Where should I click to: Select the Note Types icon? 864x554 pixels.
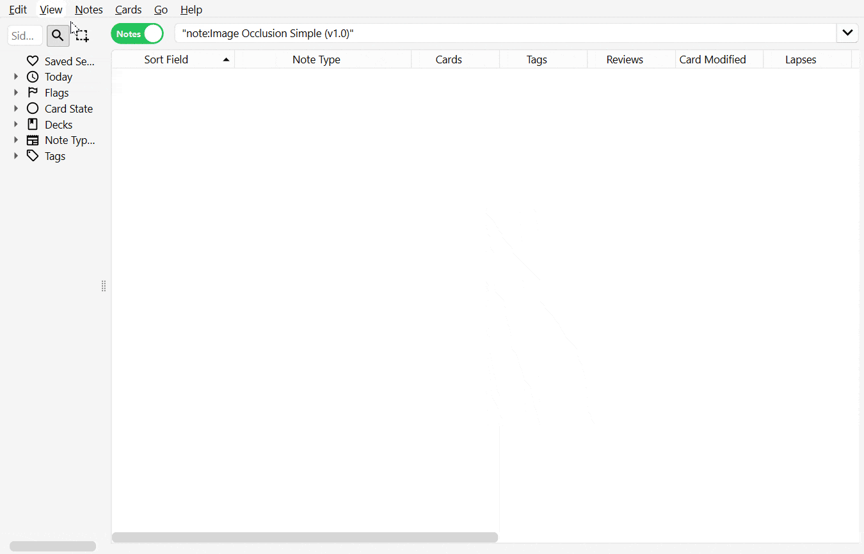tap(32, 139)
